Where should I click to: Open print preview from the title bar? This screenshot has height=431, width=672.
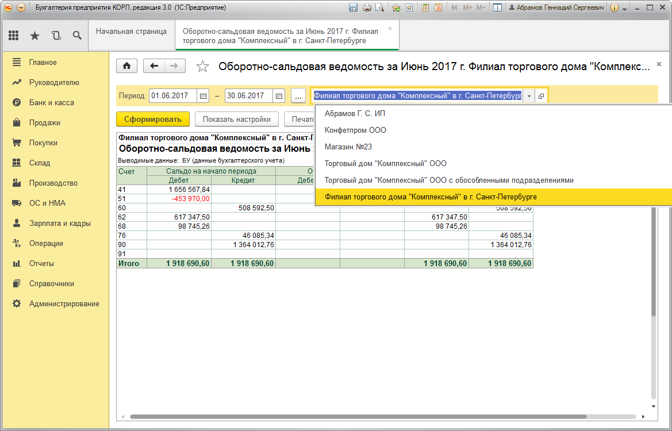click(380, 7)
